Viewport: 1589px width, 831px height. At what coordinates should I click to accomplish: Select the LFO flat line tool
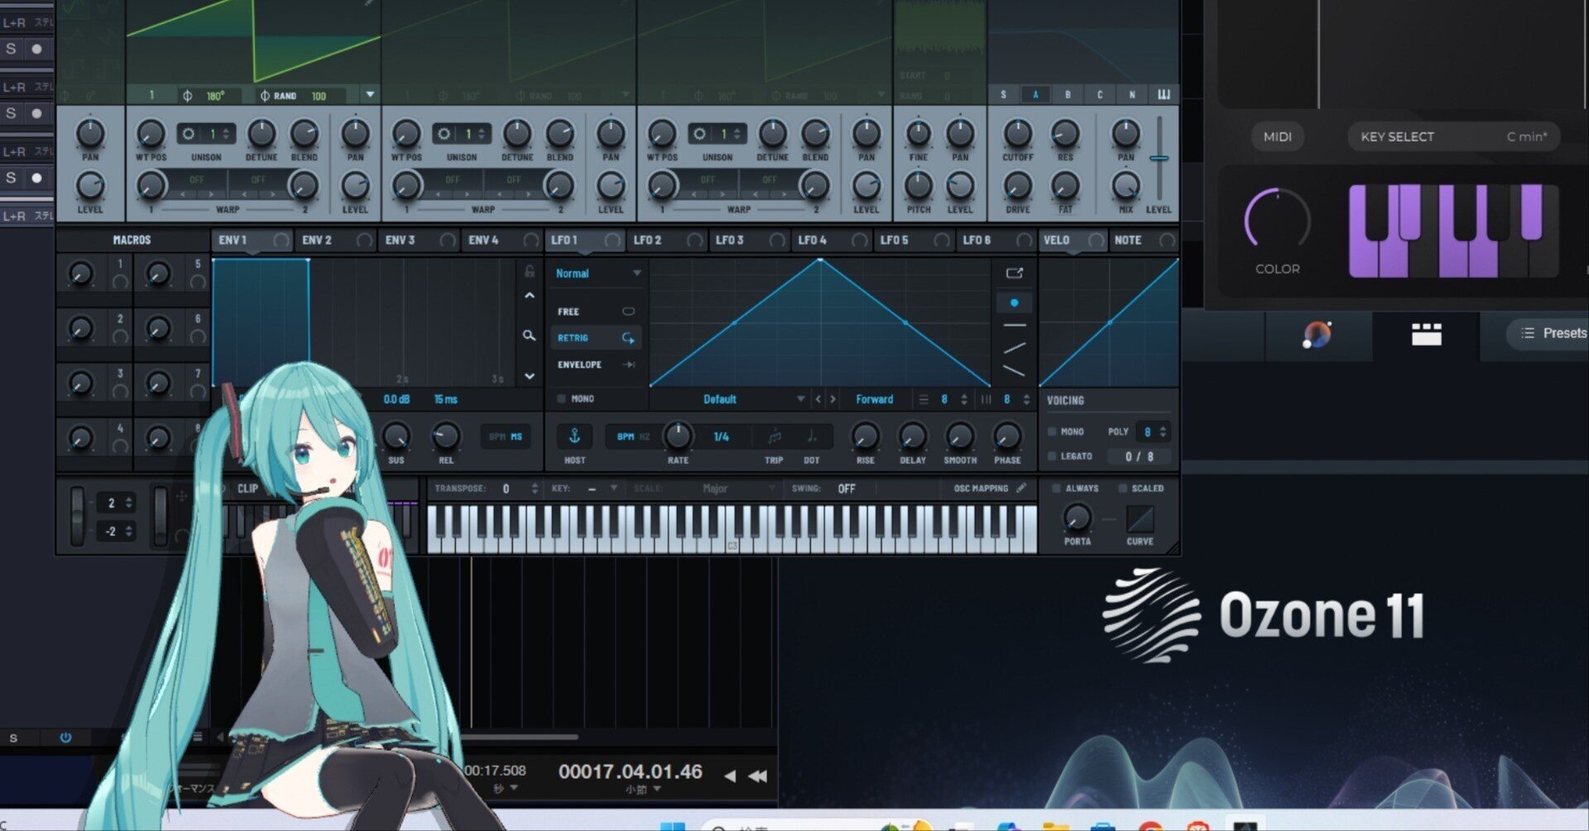(1014, 326)
